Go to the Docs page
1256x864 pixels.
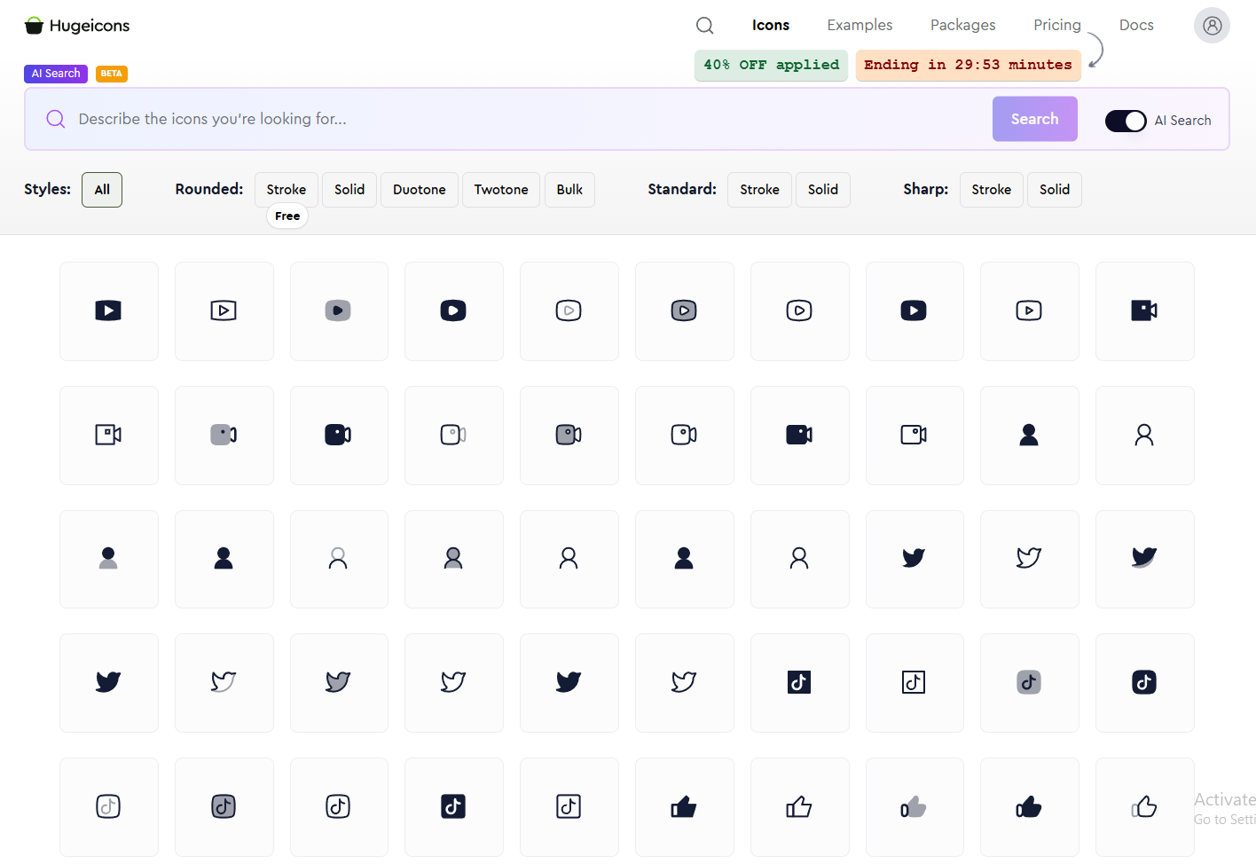[1135, 26]
